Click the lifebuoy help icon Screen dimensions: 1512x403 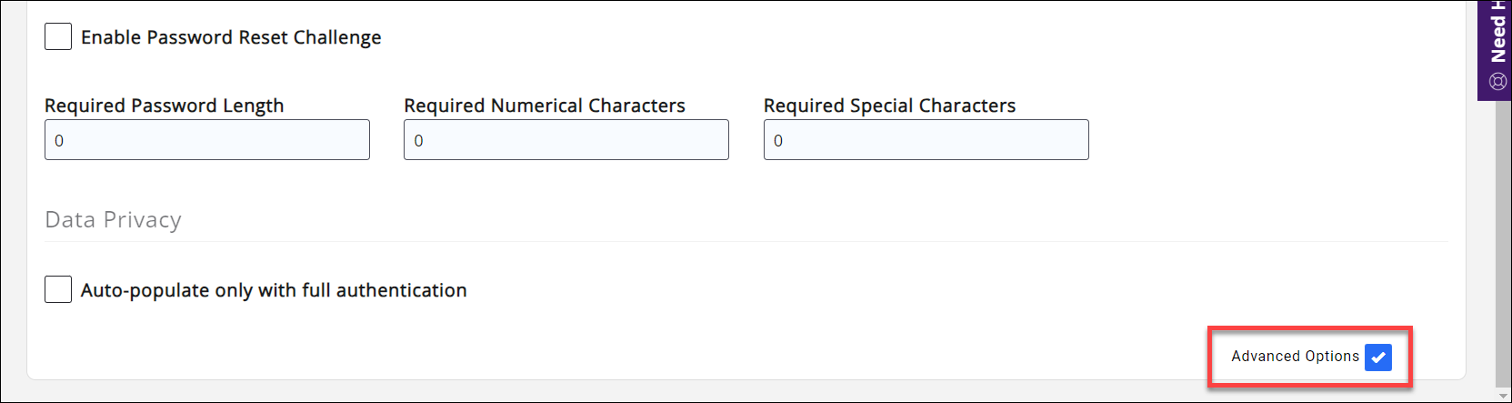(x=1497, y=82)
